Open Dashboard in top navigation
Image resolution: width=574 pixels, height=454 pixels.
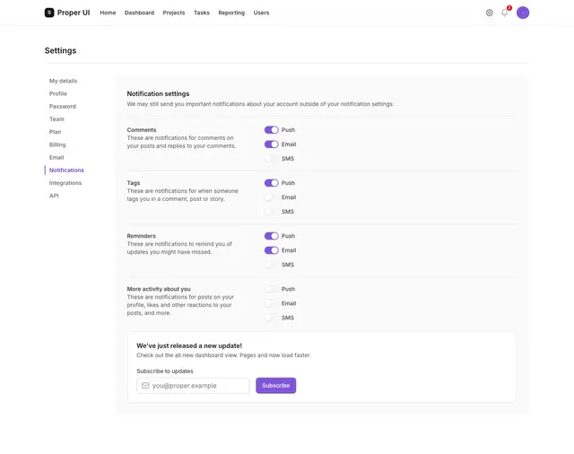point(139,13)
